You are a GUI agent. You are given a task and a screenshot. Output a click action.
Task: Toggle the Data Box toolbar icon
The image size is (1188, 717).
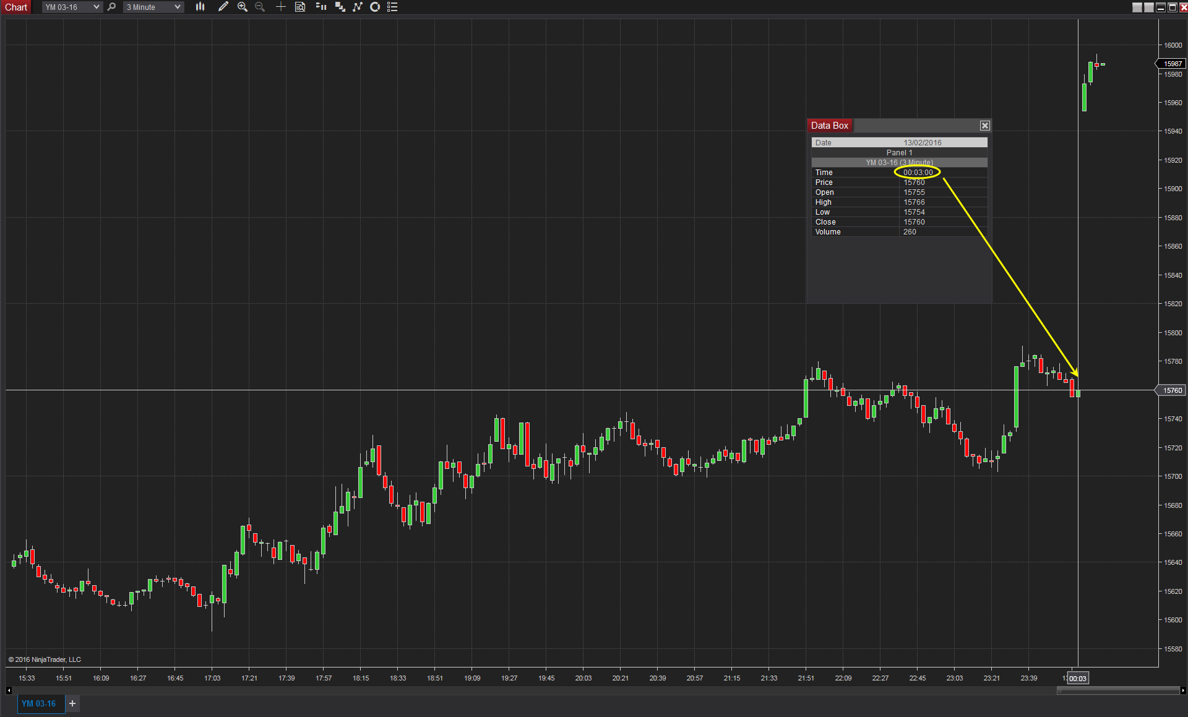[x=300, y=7]
